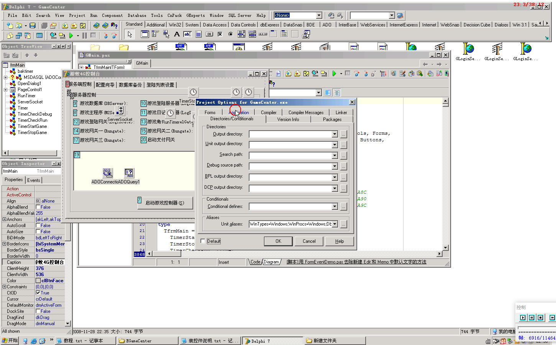
Task: Switch to the Compiler tab in Project Options
Action: (269, 113)
